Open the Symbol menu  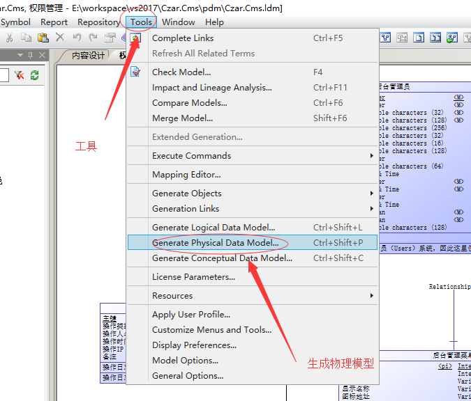point(15,22)
